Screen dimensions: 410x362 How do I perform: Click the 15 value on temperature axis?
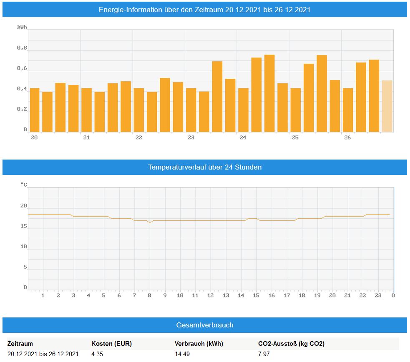[24, 226]
